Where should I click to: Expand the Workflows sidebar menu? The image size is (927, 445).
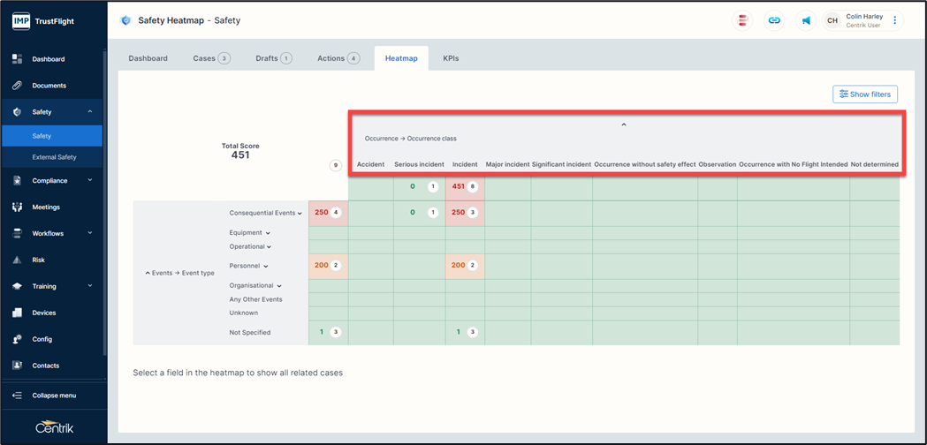pyautogui.click(x=89, y=234)
